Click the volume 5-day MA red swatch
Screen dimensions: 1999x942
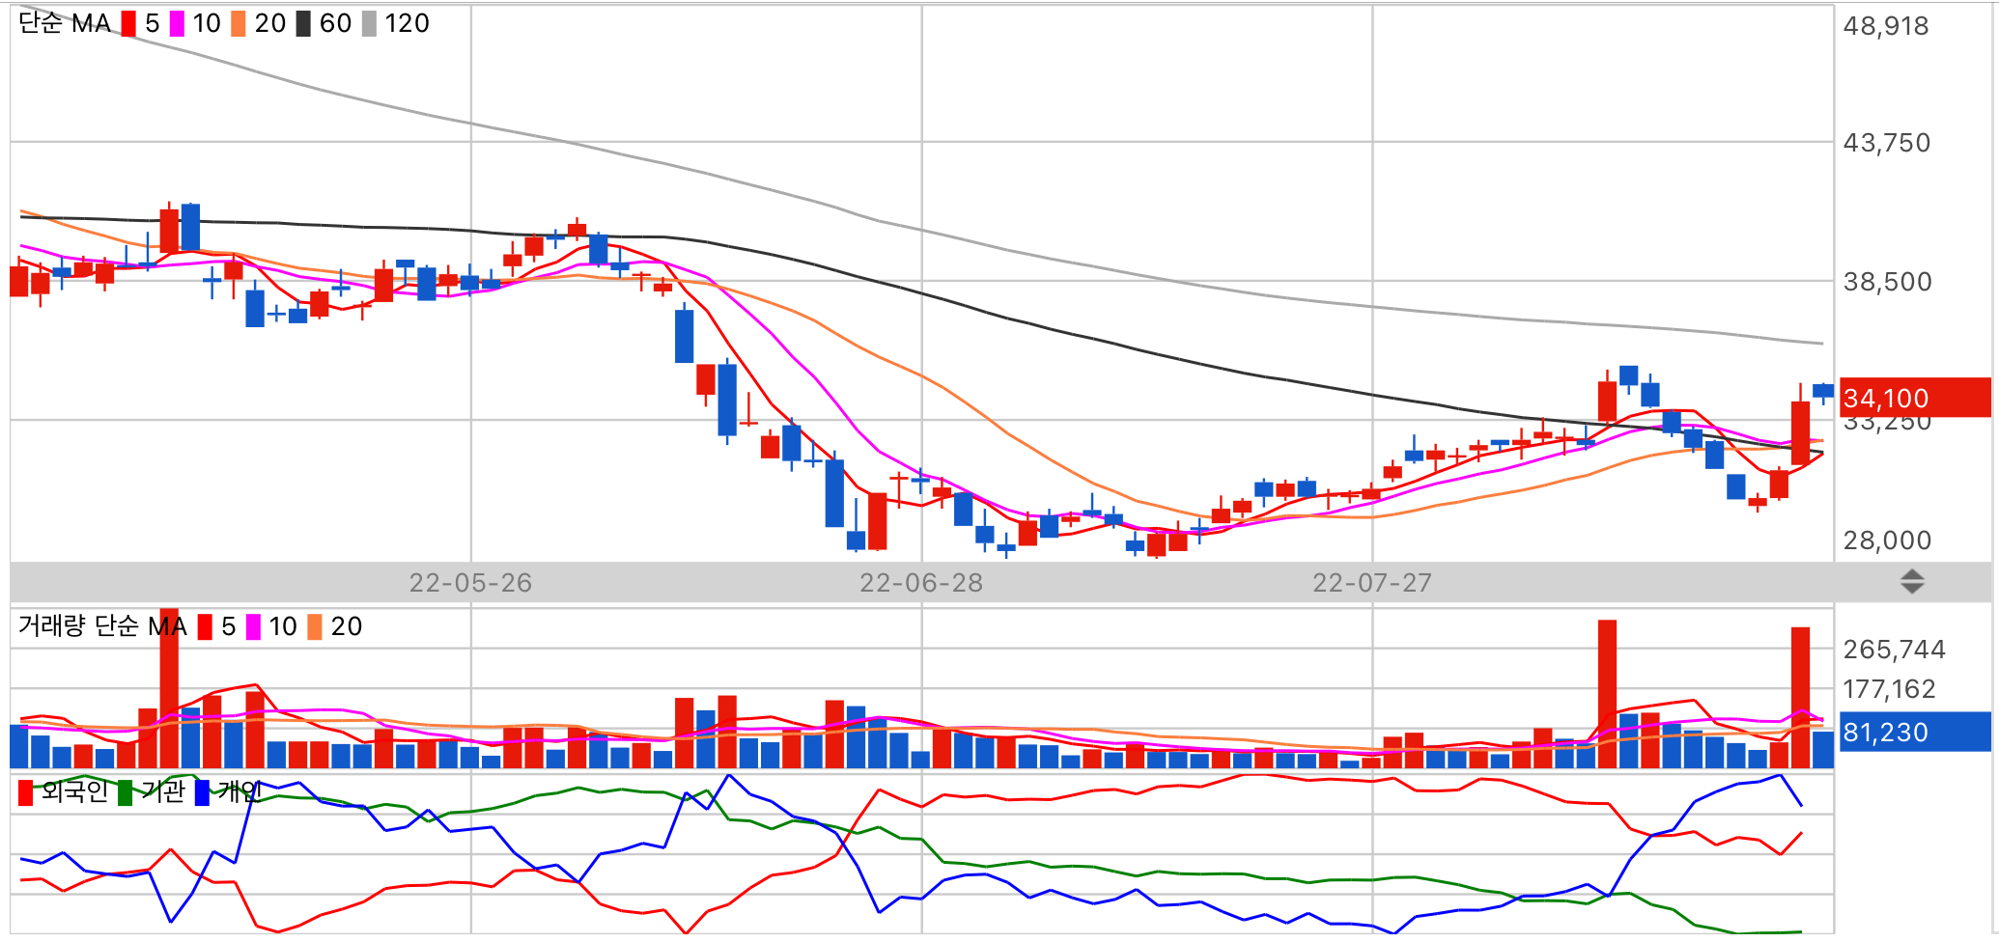tap(205, 627)
